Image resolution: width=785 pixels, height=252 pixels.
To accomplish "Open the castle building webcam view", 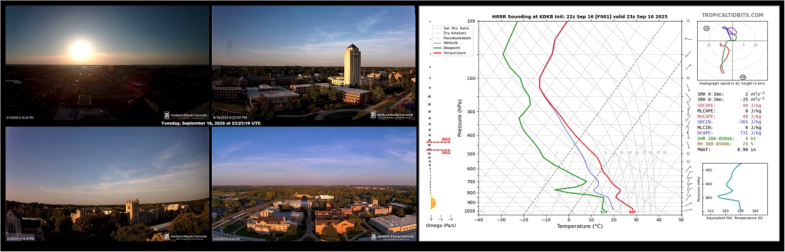I will click(107, 184).
